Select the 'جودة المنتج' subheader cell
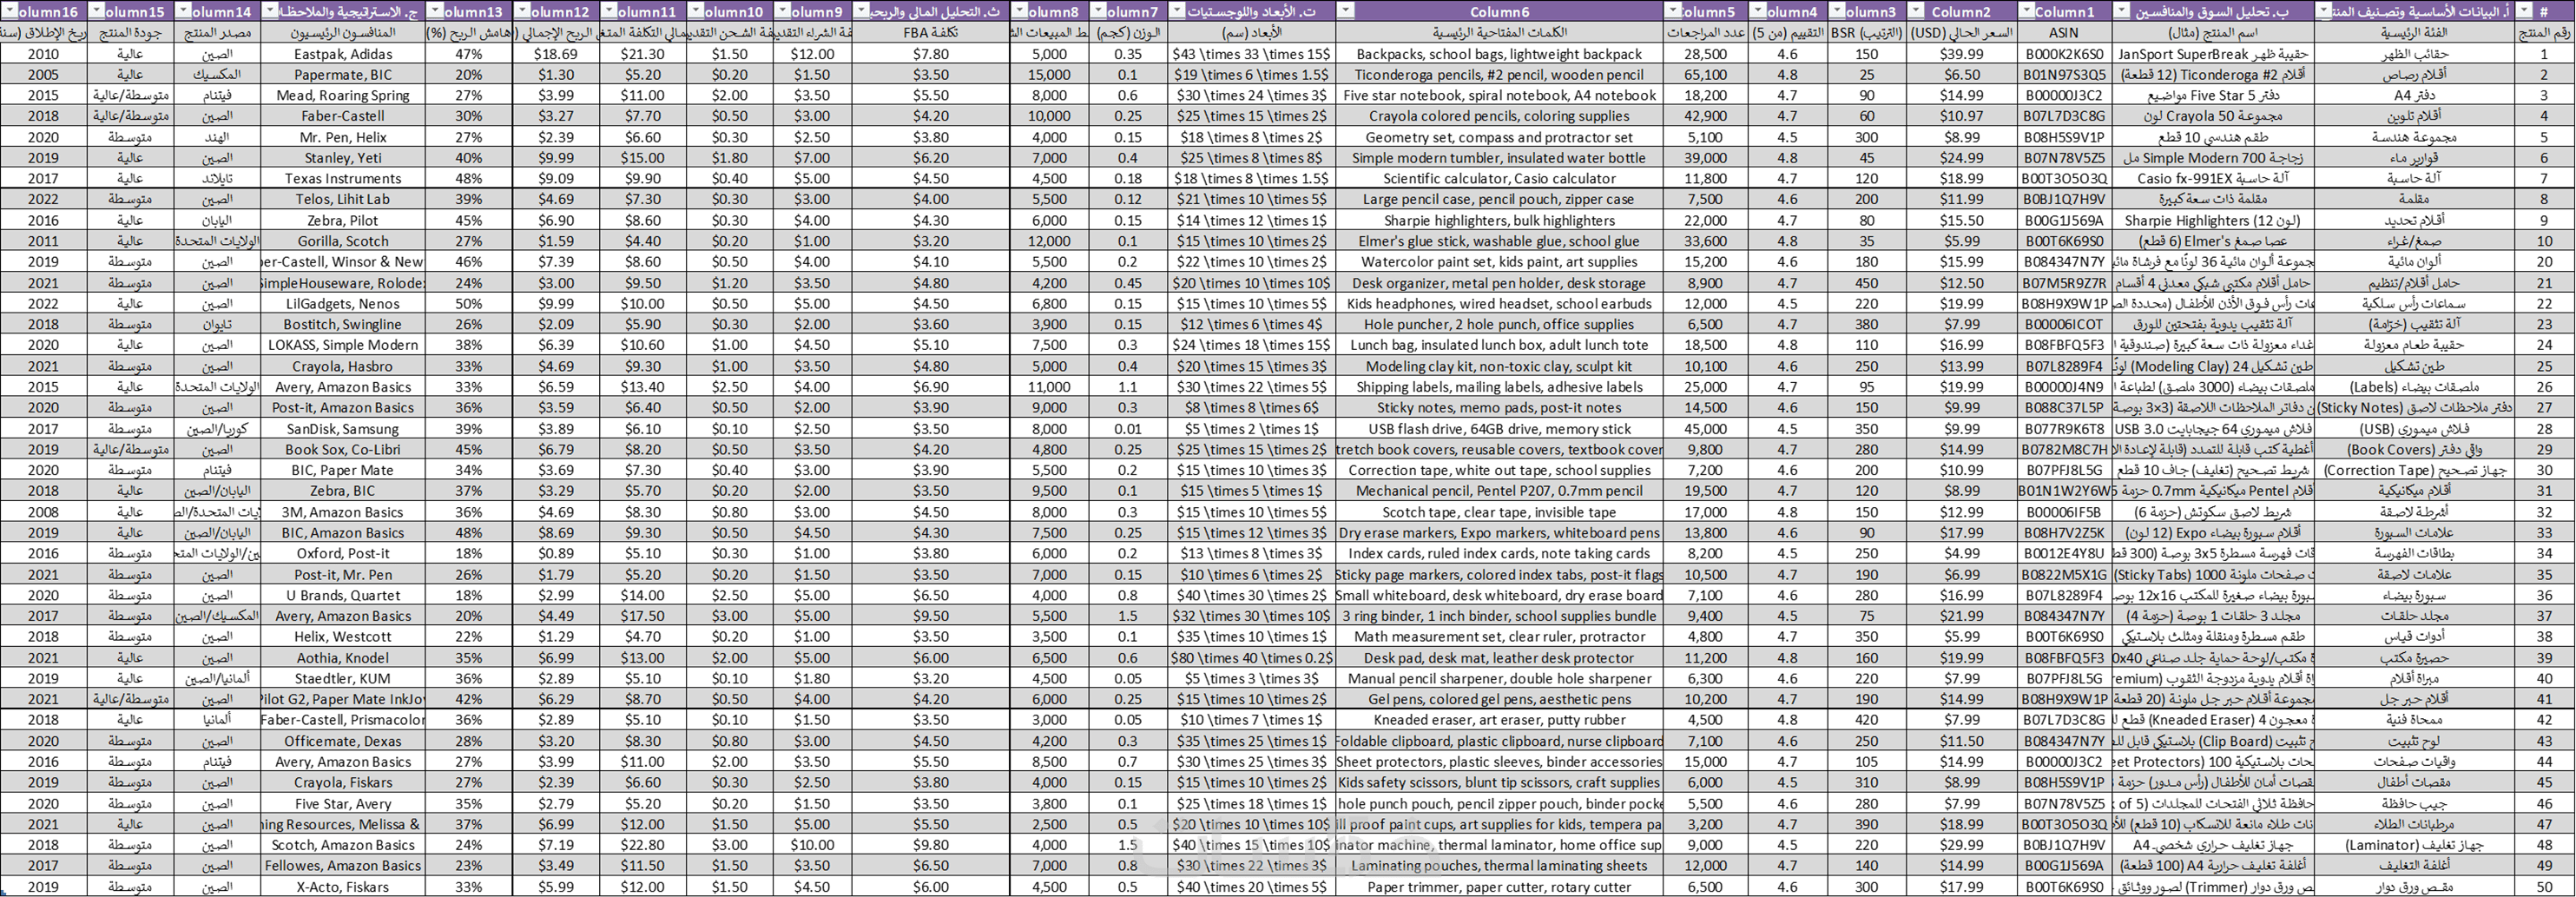This screenshot has height=897, width=2576. [x=129, y=33]
